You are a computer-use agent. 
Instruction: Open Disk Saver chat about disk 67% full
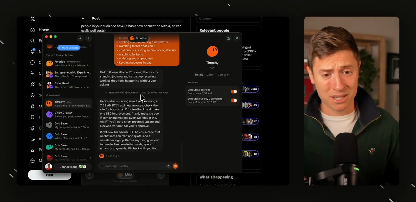68,125
